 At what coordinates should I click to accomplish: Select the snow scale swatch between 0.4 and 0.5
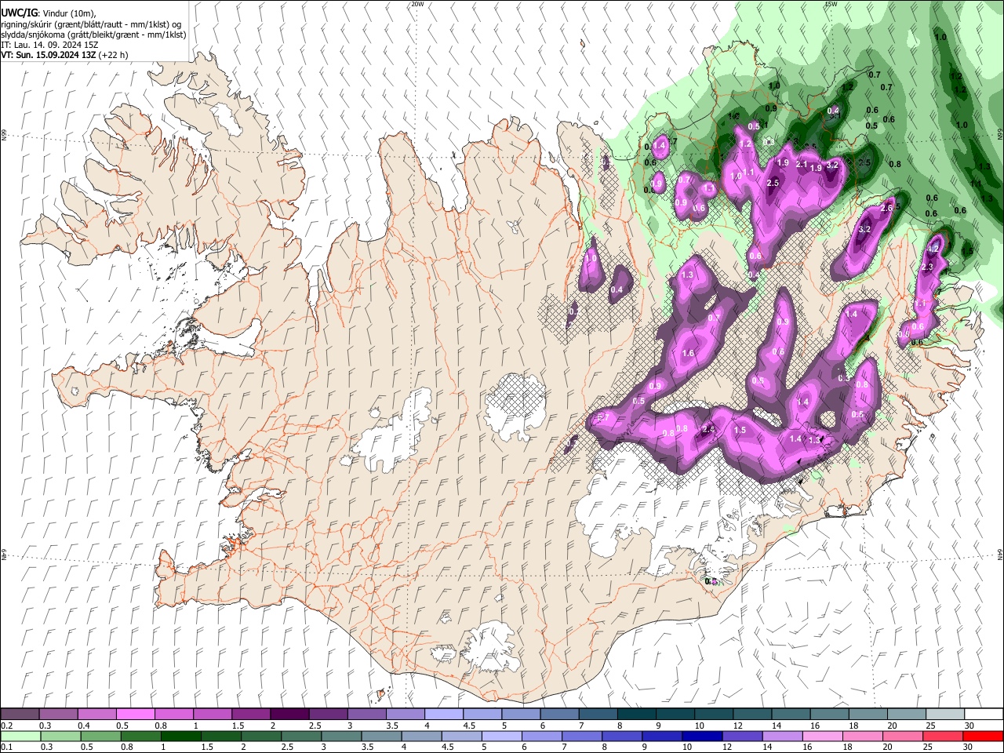click(x=96, y=715)
